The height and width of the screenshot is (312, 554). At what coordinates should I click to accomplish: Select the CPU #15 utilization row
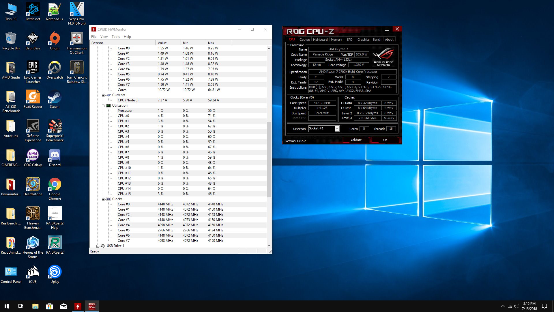coord(178,194)
